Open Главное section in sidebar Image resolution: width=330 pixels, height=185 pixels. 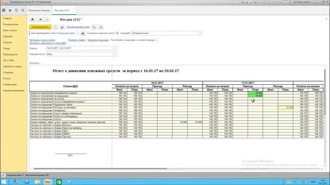pyautogui.click(x=7, y=18)
